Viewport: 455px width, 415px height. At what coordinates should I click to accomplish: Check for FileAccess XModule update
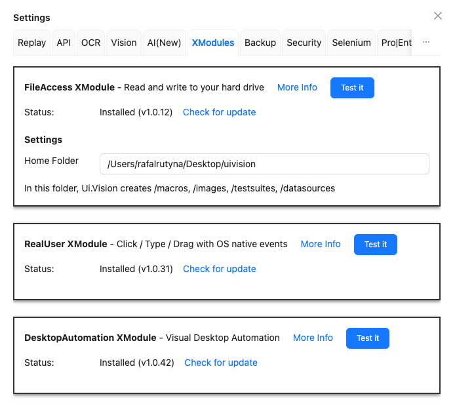(219, 112)
